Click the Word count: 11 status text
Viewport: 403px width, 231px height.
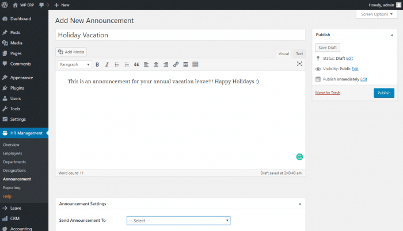(x=71, y=173)
